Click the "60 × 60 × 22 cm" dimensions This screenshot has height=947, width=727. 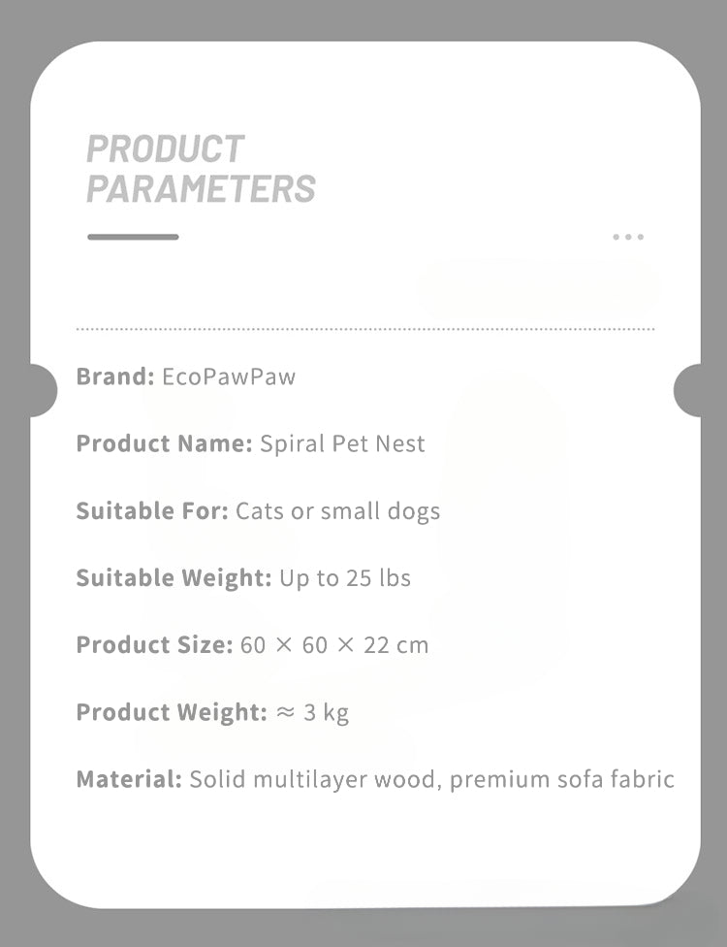334,645
